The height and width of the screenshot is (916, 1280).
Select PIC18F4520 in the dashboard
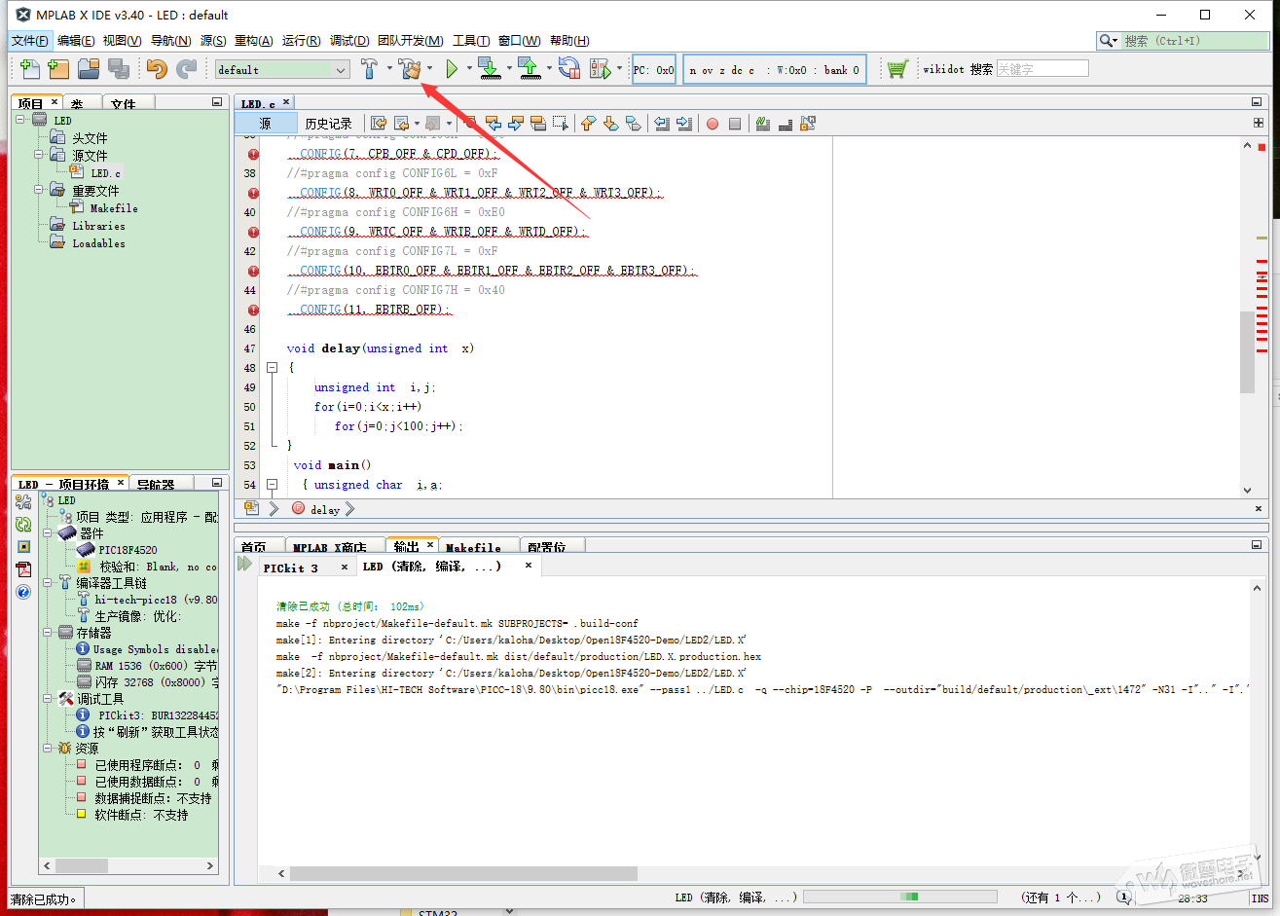click(128, 550)
